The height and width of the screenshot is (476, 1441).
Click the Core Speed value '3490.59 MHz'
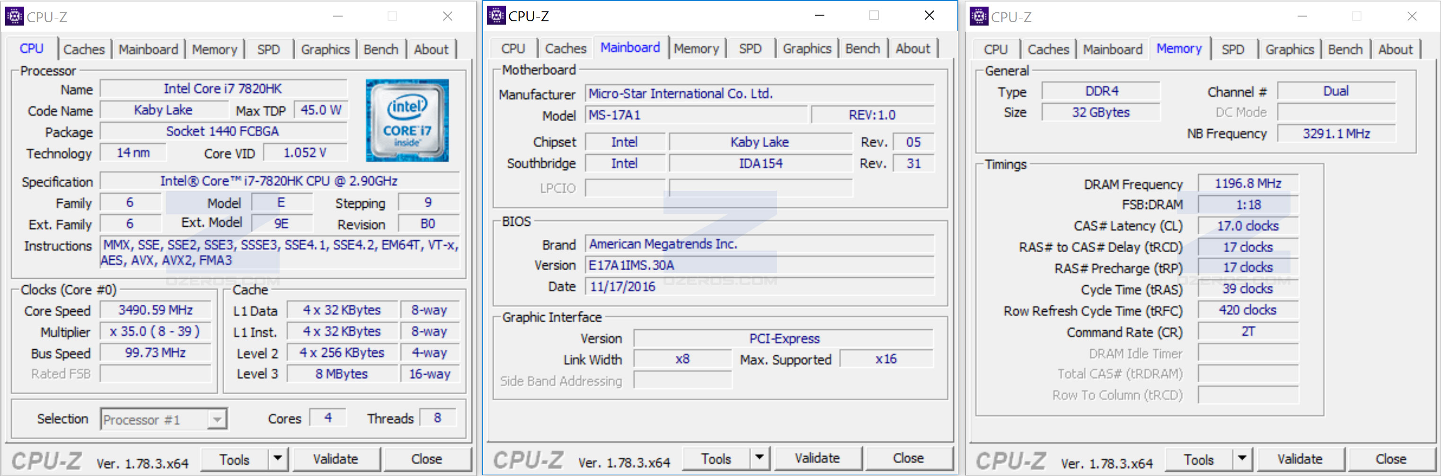pyautogui.click(x=156, y=310)
